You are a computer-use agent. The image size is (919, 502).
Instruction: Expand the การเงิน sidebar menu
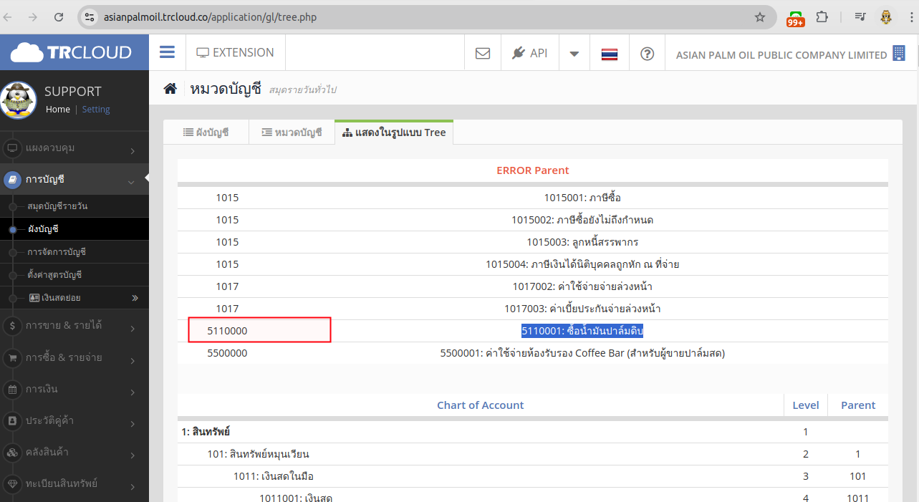tap(74, 390)
